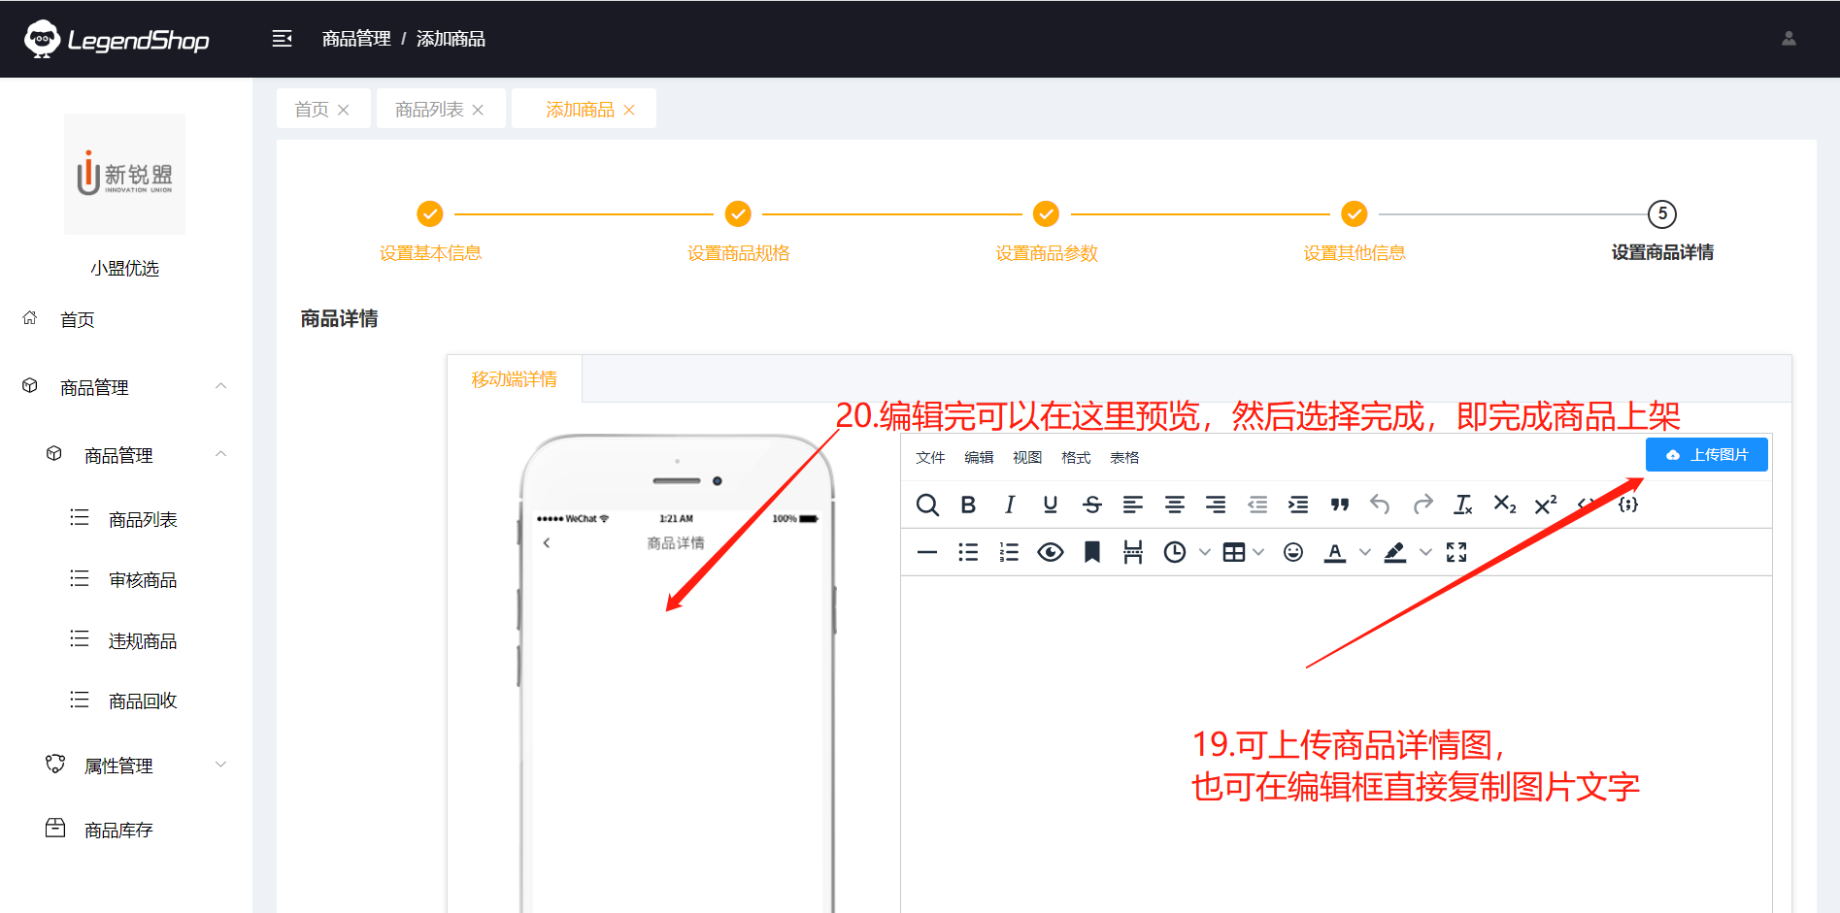Image resolution: width=1840 pixels, height=913 pixels.
Task: Toggle fullscreen mode for the editor
Action: click(1456, 552)
